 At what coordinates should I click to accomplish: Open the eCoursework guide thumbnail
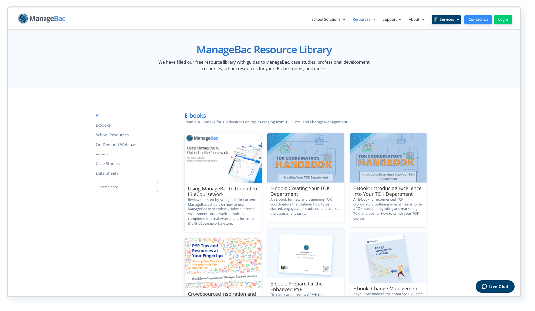coord(223,158)
